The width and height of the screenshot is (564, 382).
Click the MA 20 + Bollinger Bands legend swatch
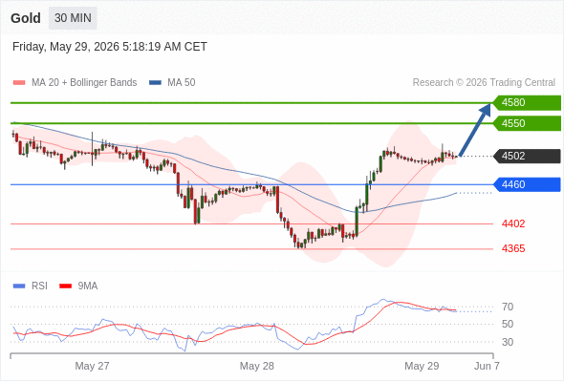[x=19, y=83]
